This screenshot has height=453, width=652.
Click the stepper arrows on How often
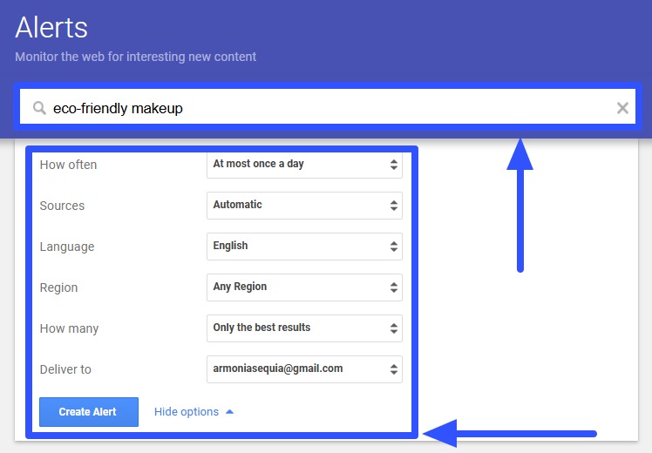click(393, 164)
